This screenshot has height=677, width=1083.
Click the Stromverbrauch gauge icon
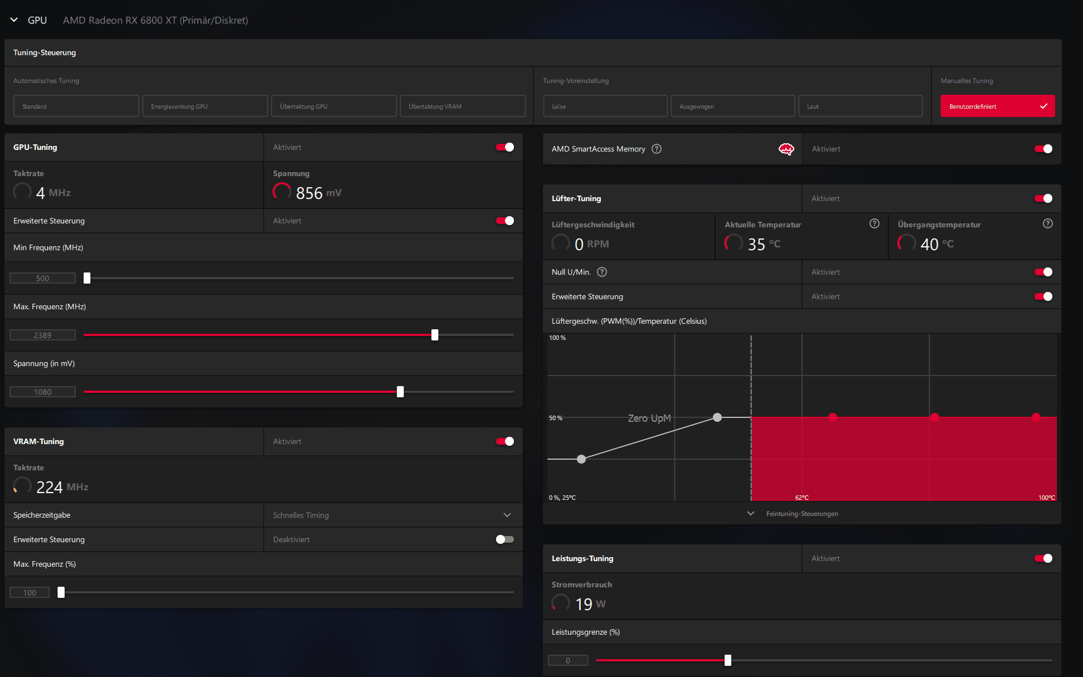(x=561, y=603)
